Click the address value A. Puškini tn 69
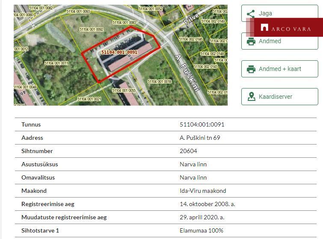The width and height of the screenshot is (323, 239). (x=200, y=138)
